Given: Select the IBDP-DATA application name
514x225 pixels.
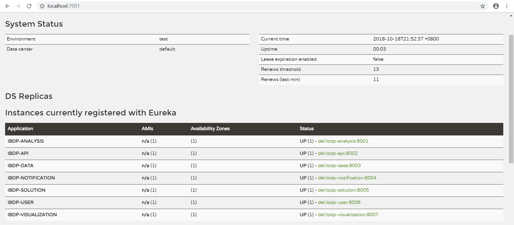Looking at the screenshot, I should tap(20, 166).
